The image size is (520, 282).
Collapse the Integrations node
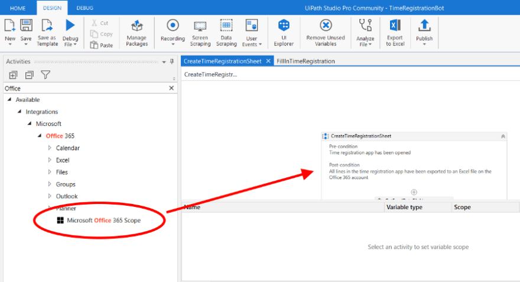click(x=19, y=112)
